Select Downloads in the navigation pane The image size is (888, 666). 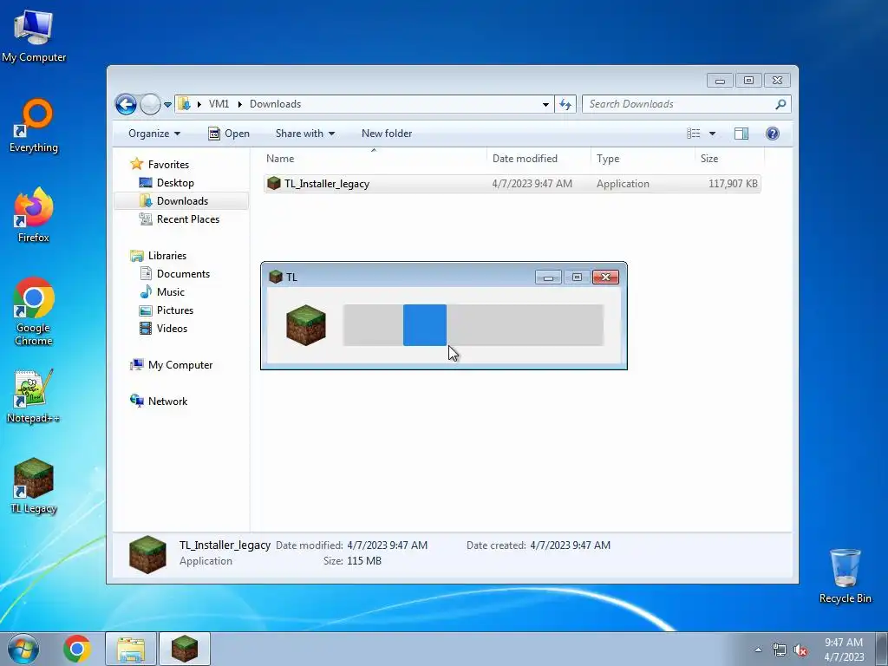(182, 201)
